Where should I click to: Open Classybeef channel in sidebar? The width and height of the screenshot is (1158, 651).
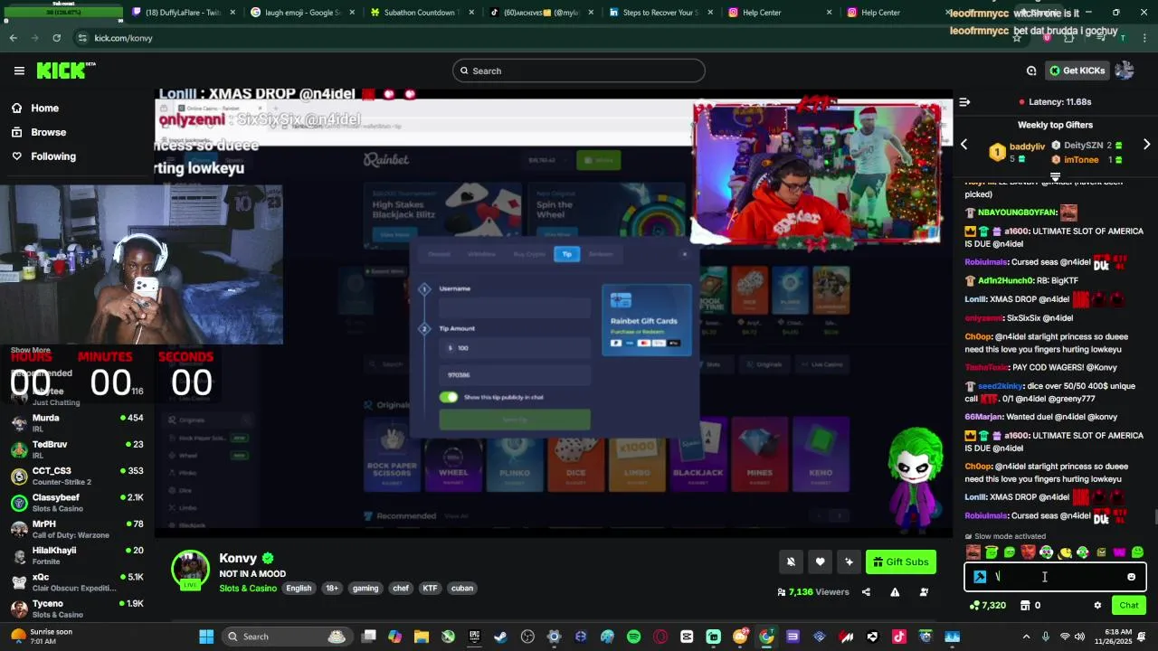pyautogui.click(x=77, y=503)
